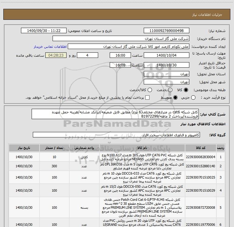The image size is (234, 227).
Task: Click the need date cell in row 4
Action: point(24,190)
